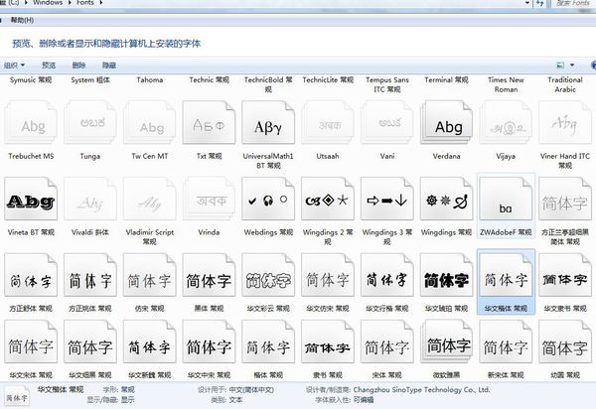Click the refresh button beside address bar
Image resolution: width=596 pixels, height=409 pixels.
click(x=540, y=3)
